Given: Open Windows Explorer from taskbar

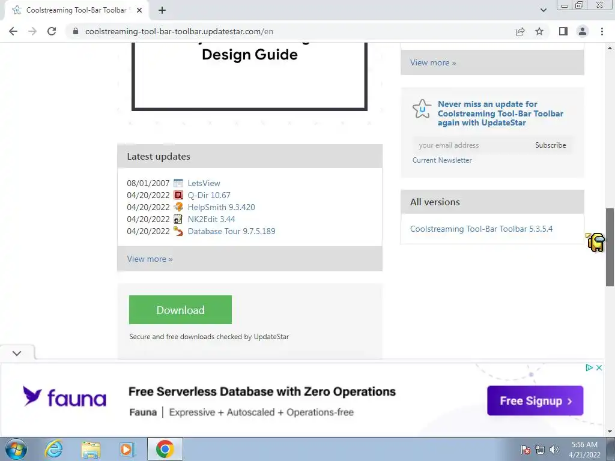Looking at the screenshot, I should point(91,449).
